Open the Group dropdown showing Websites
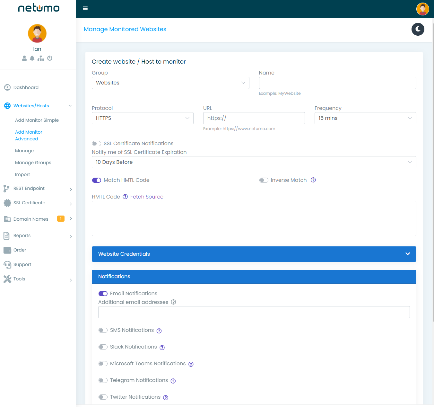 [x=170, y=83]
